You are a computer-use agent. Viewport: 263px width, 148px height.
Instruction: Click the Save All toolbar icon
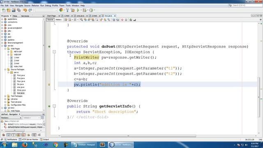click(x=18, y=10)
